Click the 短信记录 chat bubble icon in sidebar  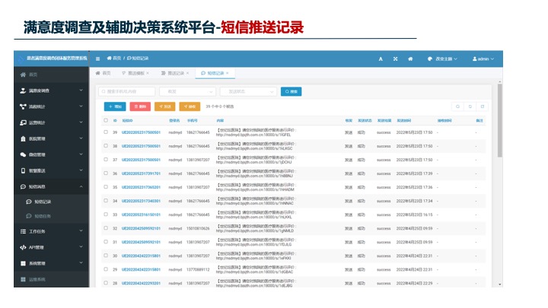pos(29,202)
